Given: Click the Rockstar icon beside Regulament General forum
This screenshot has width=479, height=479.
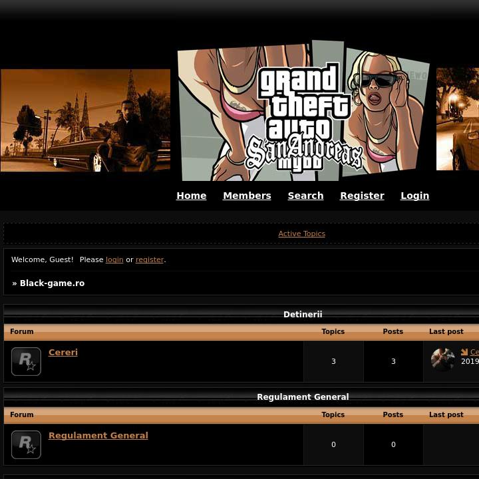Looking at the screenshot, I should [26, 444].
